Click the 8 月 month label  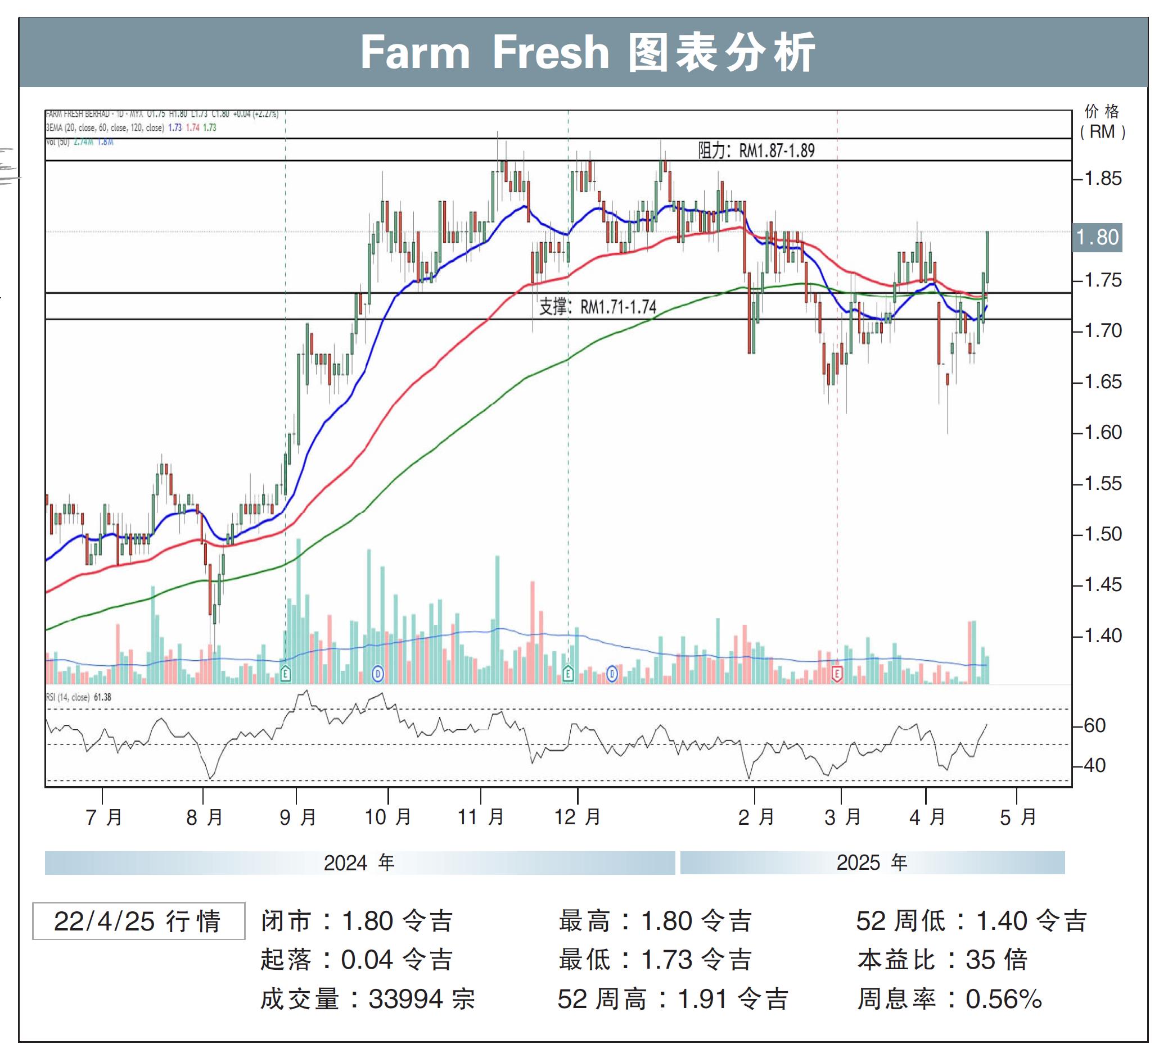point(205,817)
